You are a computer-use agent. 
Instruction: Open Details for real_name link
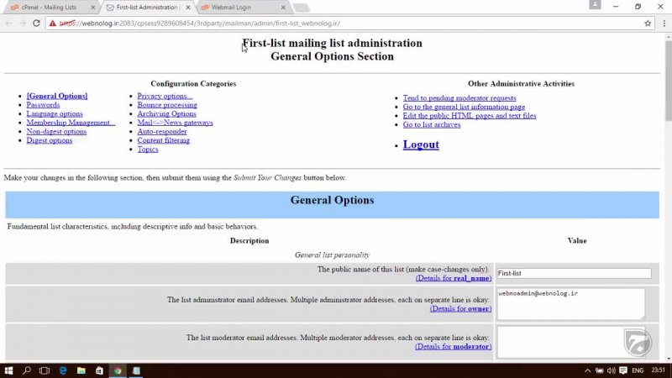(453, 277)
